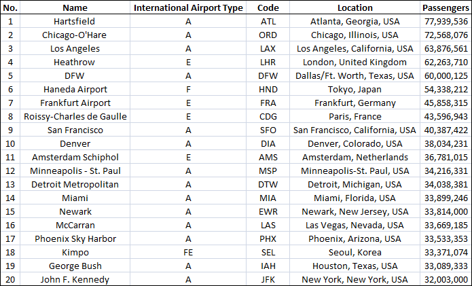
Task: Click the Code header cell
Action: click(x=268, y=7)
